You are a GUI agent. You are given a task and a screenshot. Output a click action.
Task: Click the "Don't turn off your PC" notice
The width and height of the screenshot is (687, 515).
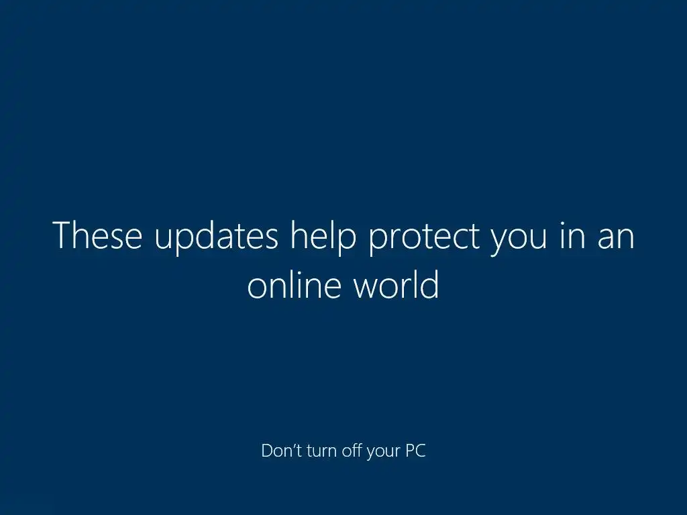coord(343,451)
